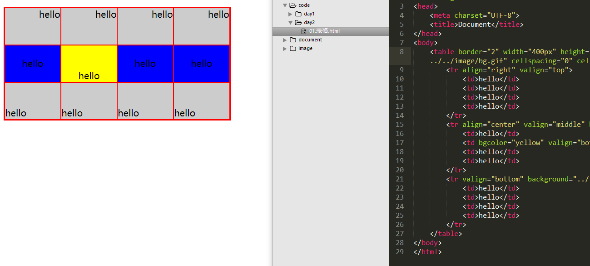
Task: Click the </table> closing tag
Action: (x=446, y=234)
